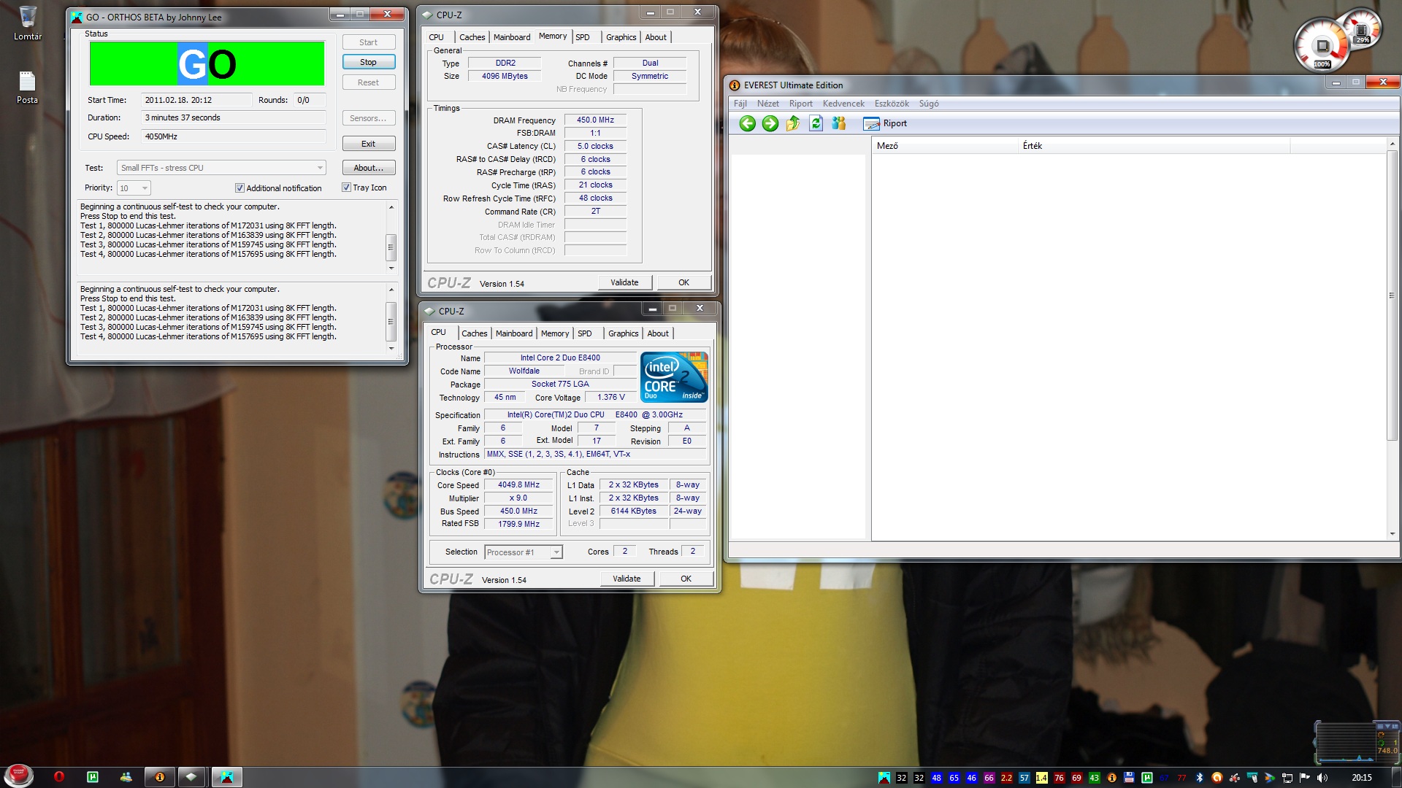Open uTorrent from the taskbar
The image size is (1402, 788).
(x=93, y=777)
